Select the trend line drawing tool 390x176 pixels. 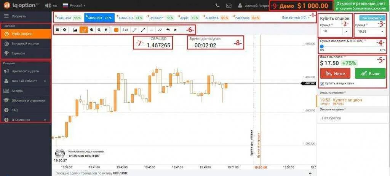tap(134, 30)
